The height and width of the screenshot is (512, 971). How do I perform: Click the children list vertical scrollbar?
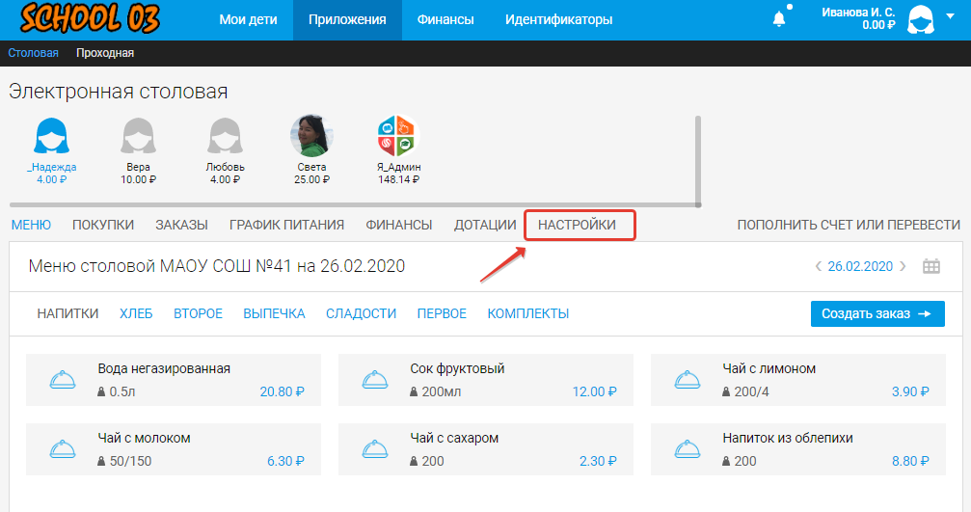(698, 159)
